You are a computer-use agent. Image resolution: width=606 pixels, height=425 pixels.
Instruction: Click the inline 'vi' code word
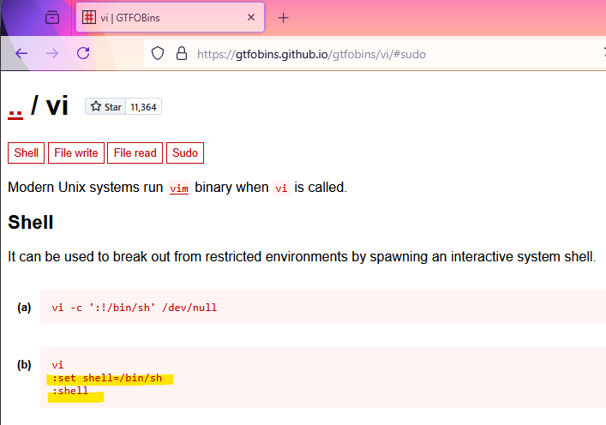pos(281,189)
